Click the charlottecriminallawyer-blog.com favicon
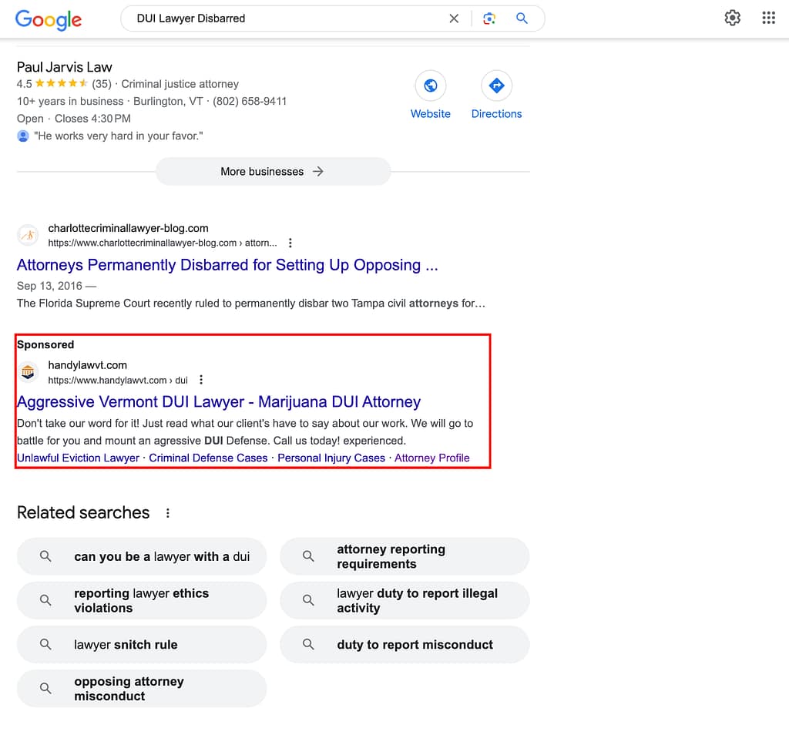Image resolution: width=789 pixels, height=745 pixels. tap(29, 235)
